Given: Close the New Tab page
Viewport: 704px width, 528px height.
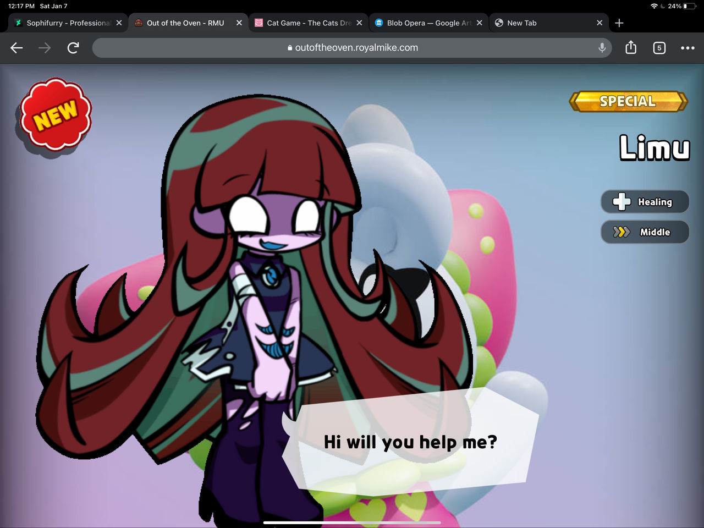Looking at the screenshot, I should pos(599,23).
